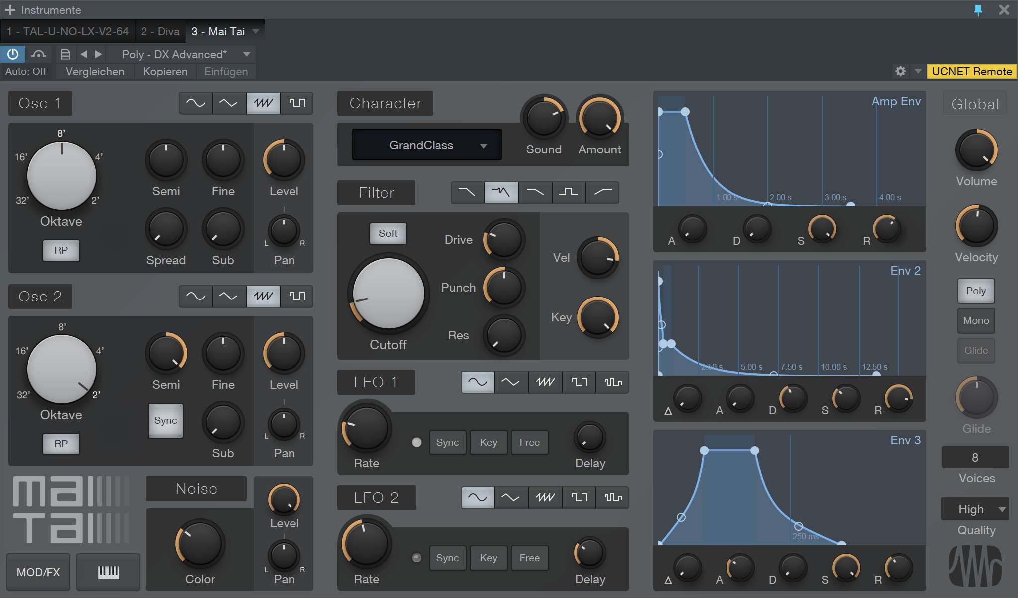Select square waveform for Osc 2
Image resolution: width=1018 pixels, height=598 pixels.
297,297
